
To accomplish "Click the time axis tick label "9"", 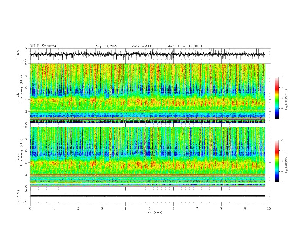I will (x=245, y=208).
